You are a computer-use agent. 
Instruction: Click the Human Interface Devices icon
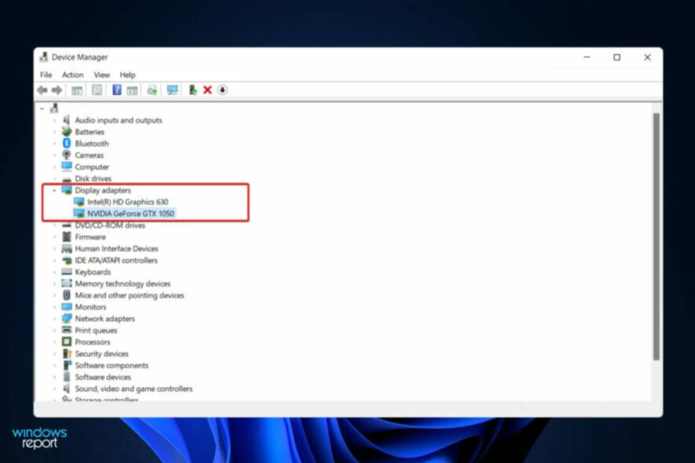click(x=67, y=248)
